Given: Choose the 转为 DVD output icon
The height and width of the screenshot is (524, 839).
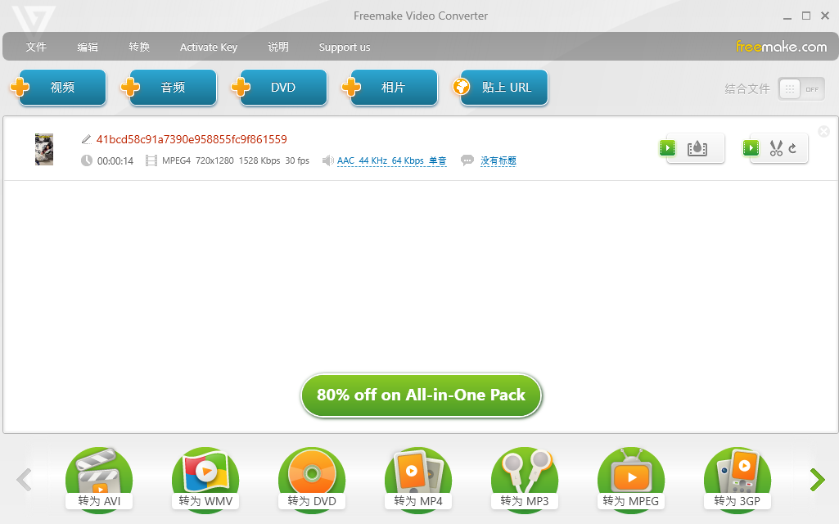Looking at the screenshot, I should [312, 479].
